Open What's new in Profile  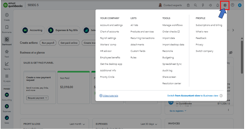(202, 32)
